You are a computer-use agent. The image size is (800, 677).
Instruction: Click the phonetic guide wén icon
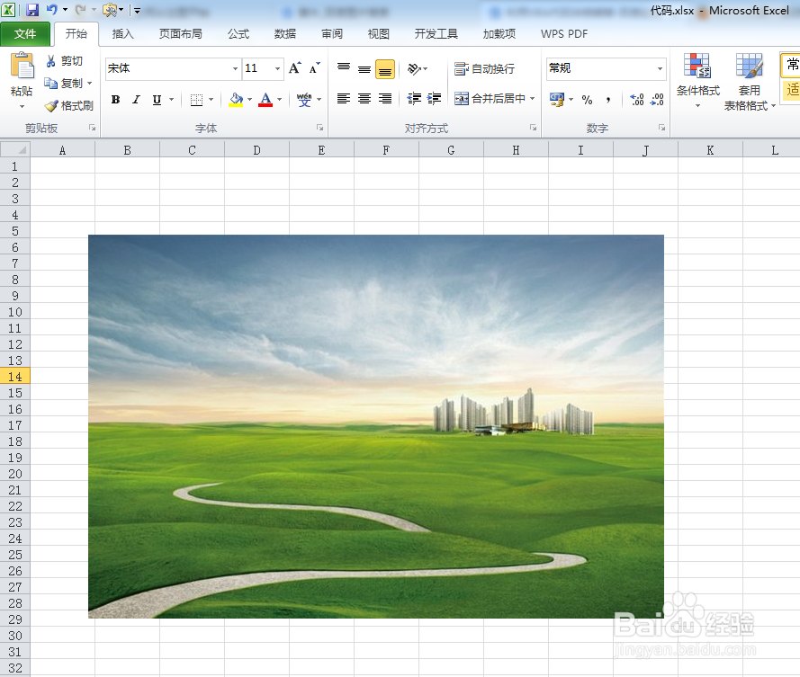pos(304,100)
